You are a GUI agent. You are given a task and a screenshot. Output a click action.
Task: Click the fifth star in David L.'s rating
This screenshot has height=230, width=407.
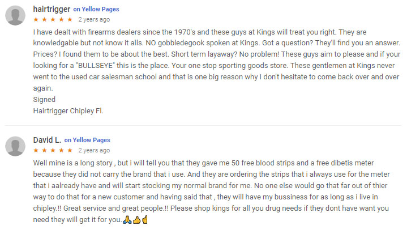click(x=70, y=150)
